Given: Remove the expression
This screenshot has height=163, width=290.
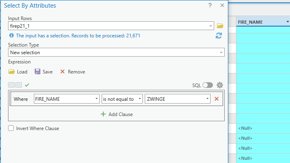Looking at the screenshot, I should pos(73,71).
